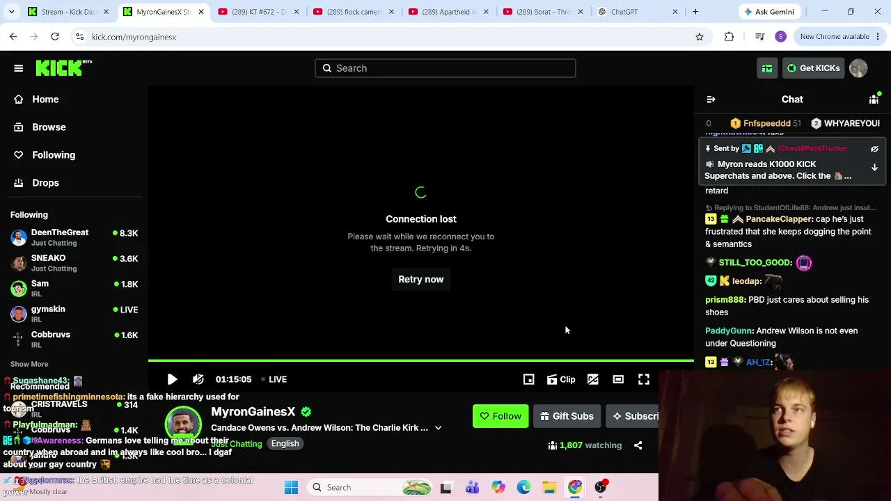Open Browse in the sidebar
Screen dimensions: 891x501
tap(49, 127)
